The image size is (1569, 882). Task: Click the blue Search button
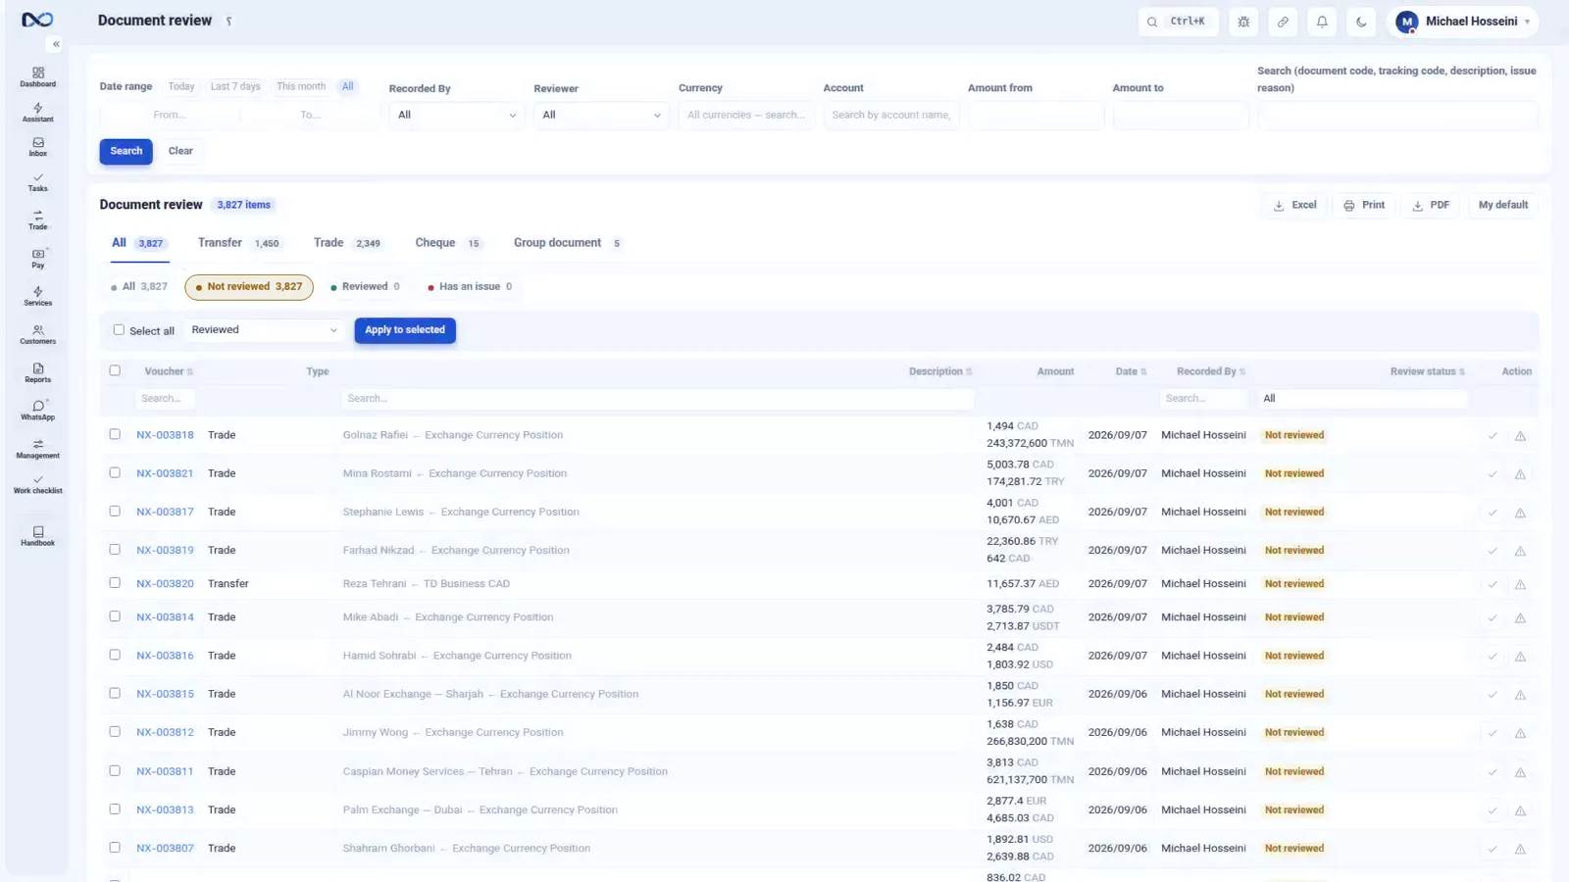(x=126, y=151)
